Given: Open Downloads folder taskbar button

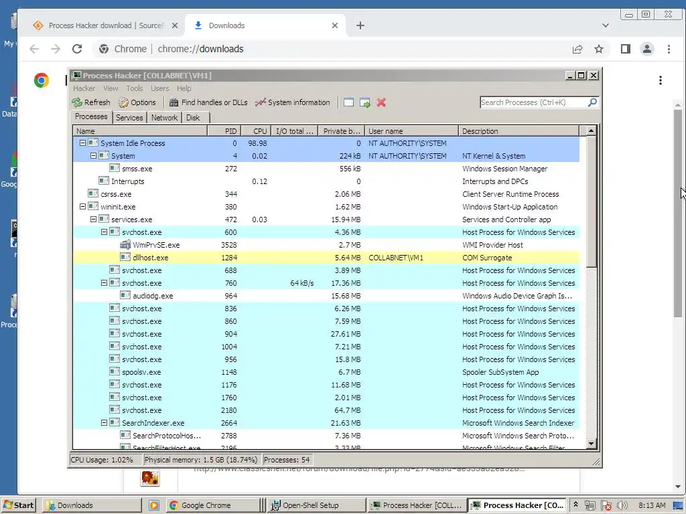Looking at the screenshot, I should (x=92, y=505).
